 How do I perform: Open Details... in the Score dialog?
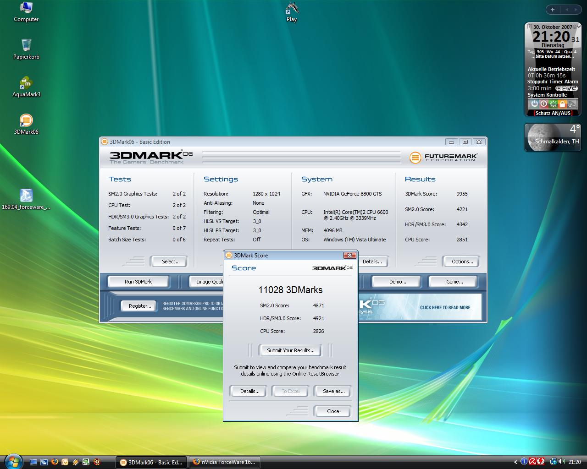[x=249, y=391]
